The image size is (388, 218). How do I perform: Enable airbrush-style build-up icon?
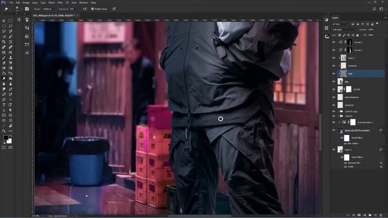coord(85,9)
